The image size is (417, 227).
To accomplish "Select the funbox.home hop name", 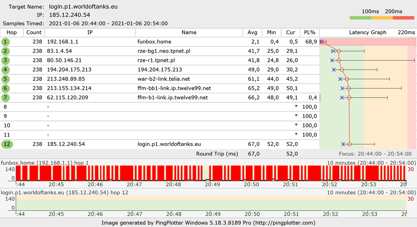I will [154, 42].
